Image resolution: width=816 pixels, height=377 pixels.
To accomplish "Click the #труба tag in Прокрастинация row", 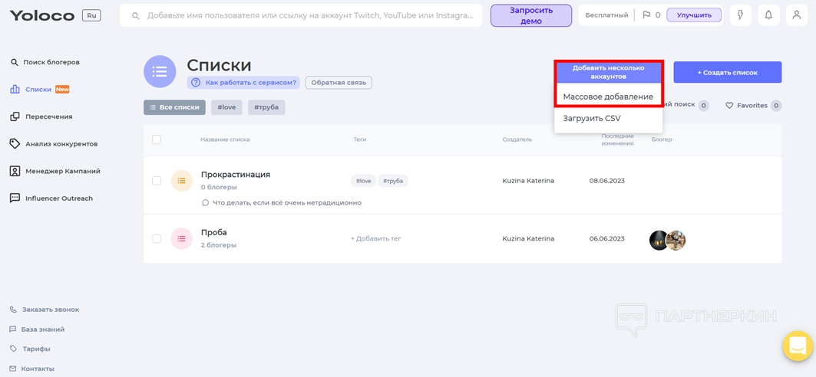I will click(x=393, y=181).
